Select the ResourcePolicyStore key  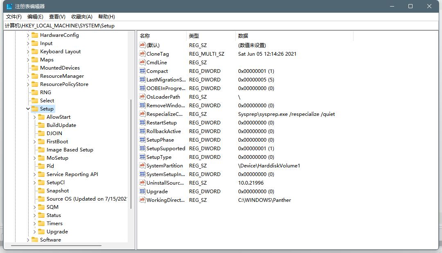click(64, 84)
